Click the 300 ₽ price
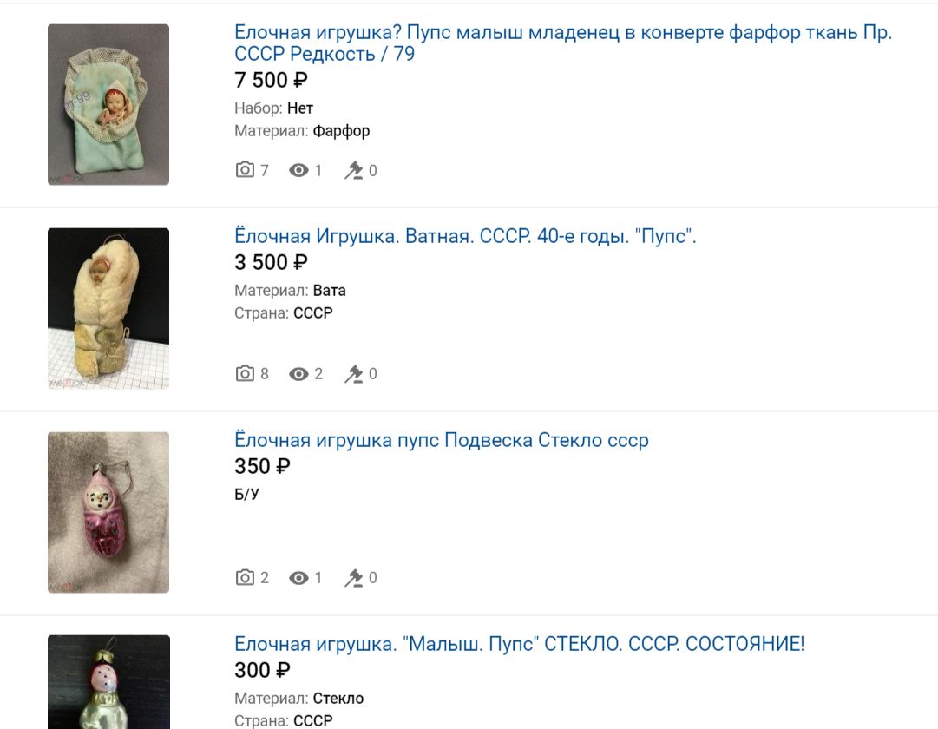Viewport: 938px width, 729px height. 262,670
